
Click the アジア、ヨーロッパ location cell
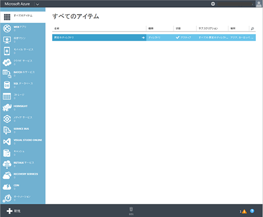(x=242, y=37)
